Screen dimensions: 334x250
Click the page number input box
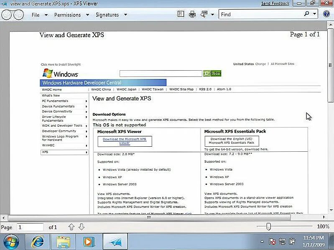click(30, 227)
